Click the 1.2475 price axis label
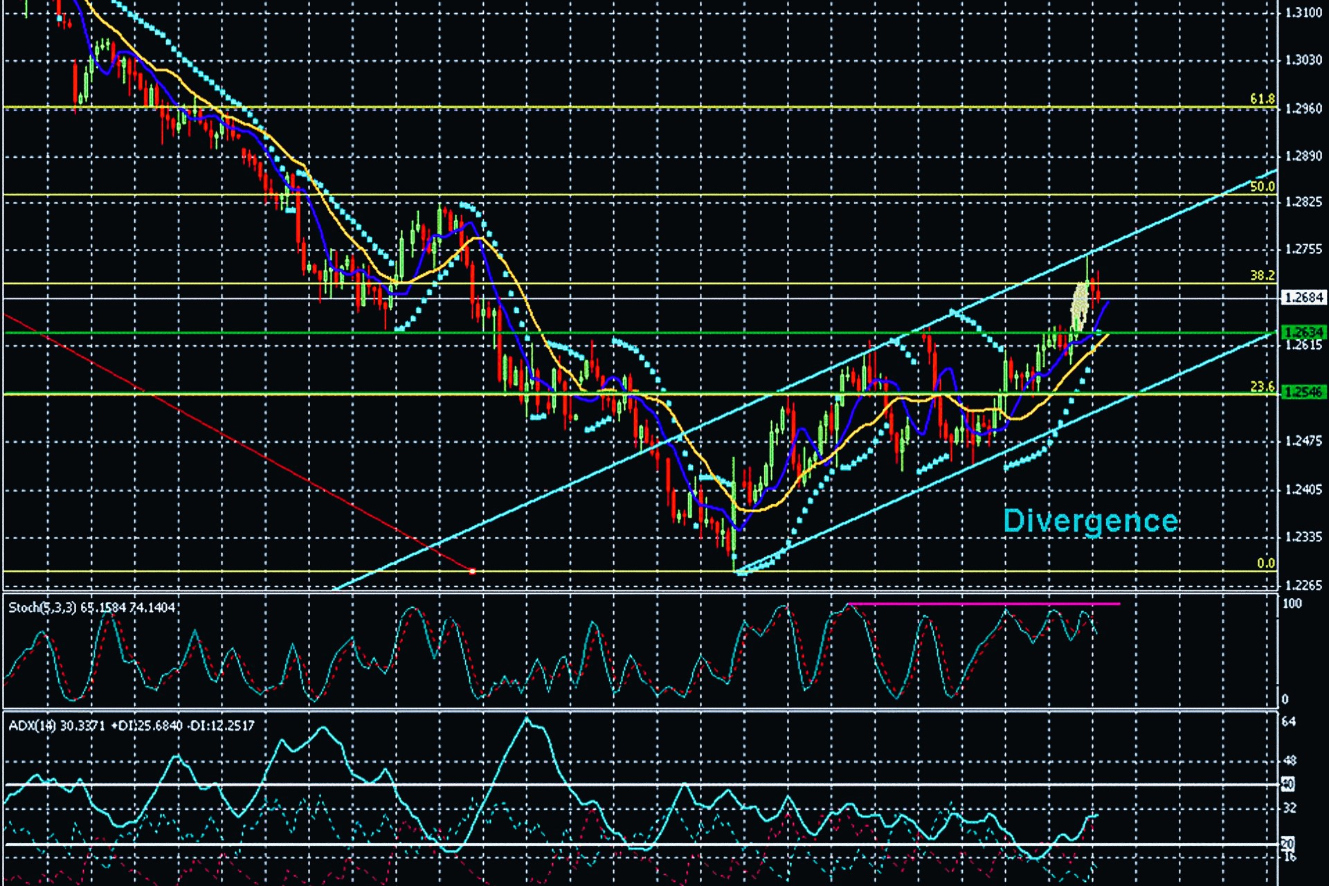 click(1303, 441)
